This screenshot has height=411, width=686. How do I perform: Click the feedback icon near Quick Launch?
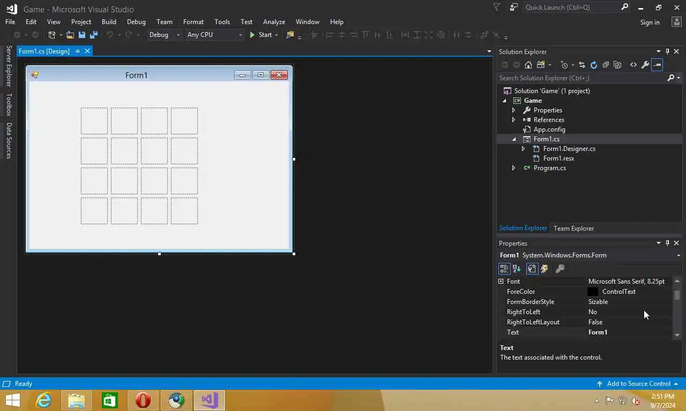pos(514,7)
